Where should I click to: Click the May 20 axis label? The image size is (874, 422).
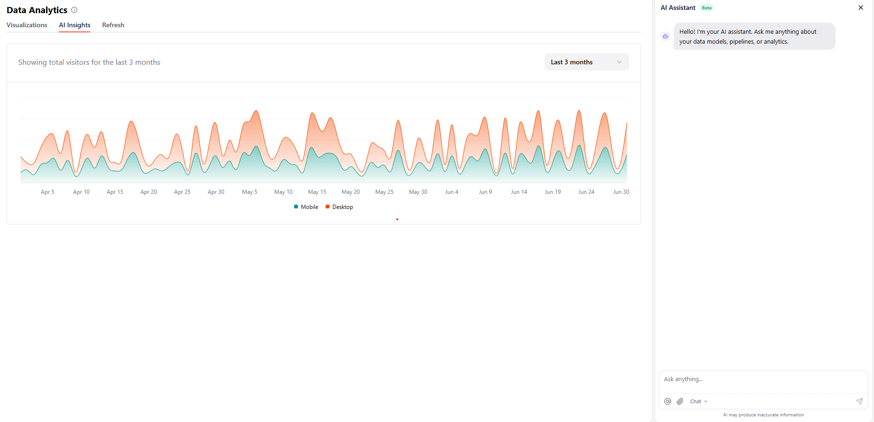tap(351, 192)
